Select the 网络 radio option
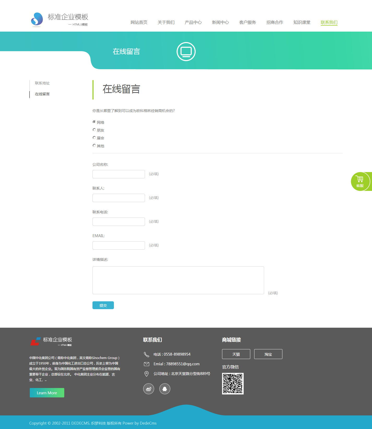Screen dimensions: 372x429 coord(94,122)
